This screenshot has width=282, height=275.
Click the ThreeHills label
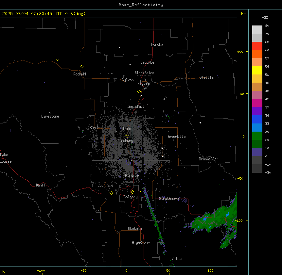(176, 137)
